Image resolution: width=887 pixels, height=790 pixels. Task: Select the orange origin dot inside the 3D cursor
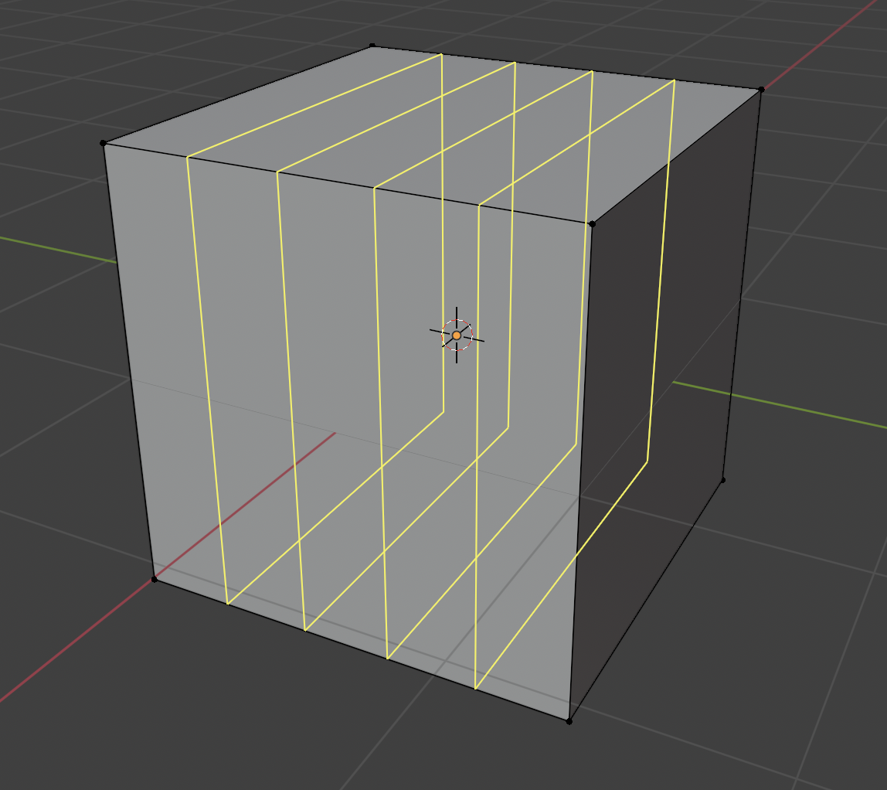coord(457,335)
